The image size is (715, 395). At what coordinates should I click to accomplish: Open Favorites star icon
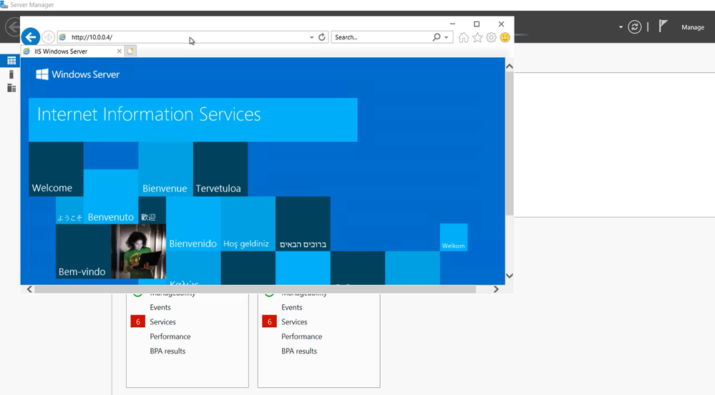tap(477, 37)
